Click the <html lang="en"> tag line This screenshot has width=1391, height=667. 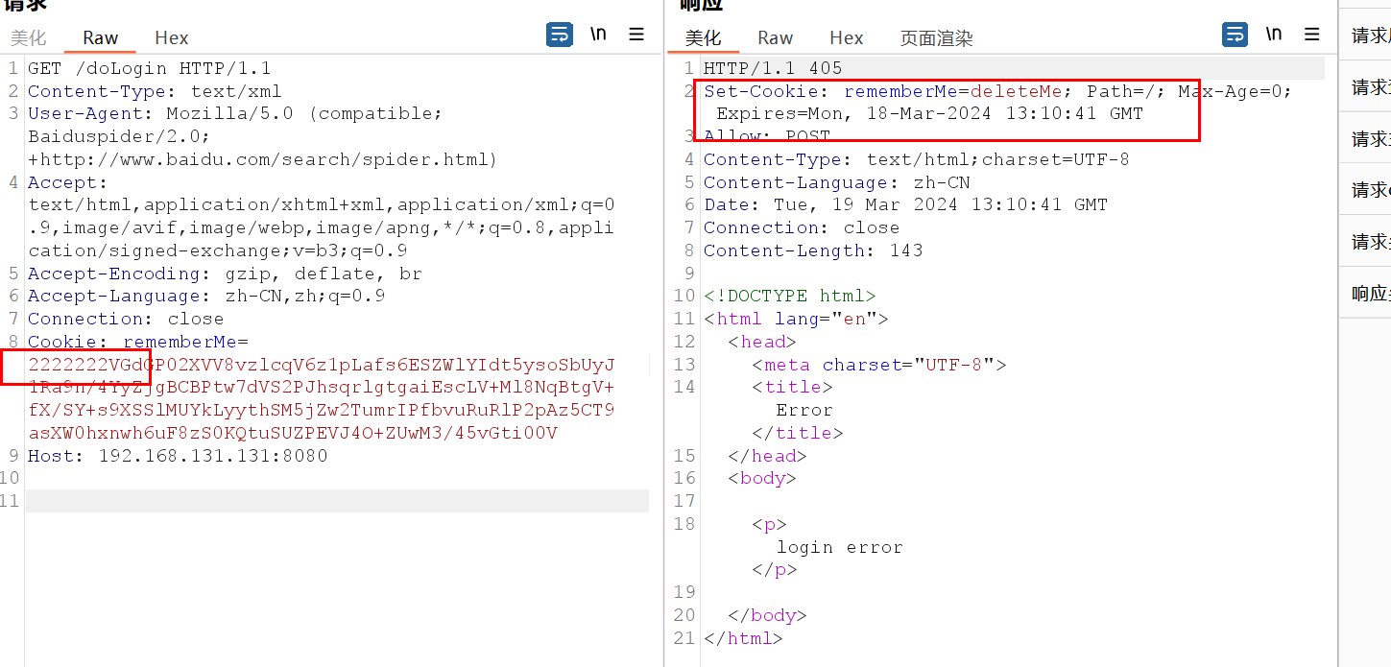[x=796, y=320]
